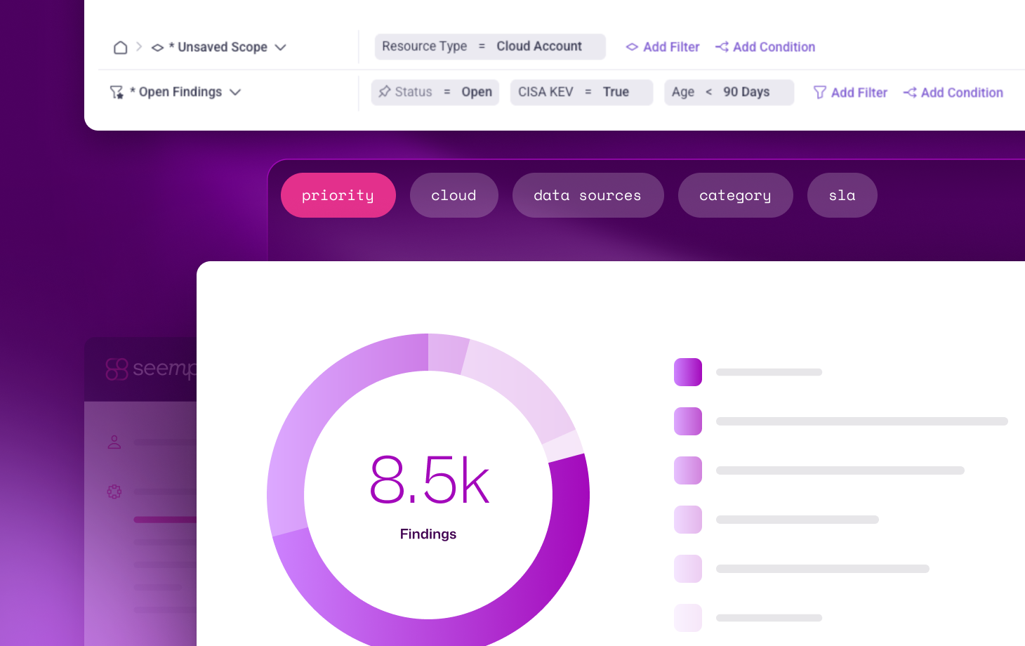The image size is (1025, 646).
Task: Switch to the sla tab
Action: (x=842, y=195)
